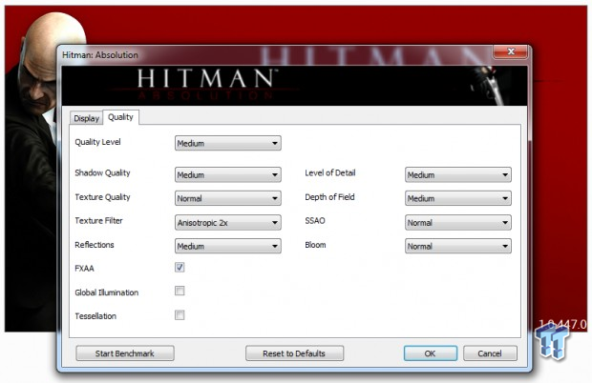Enable the Global Illumination checkbox
592x383 pixels.
pos(180,291)
